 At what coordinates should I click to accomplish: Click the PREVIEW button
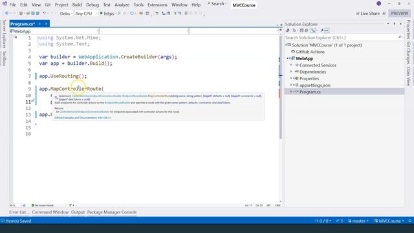tap(400, 13)
